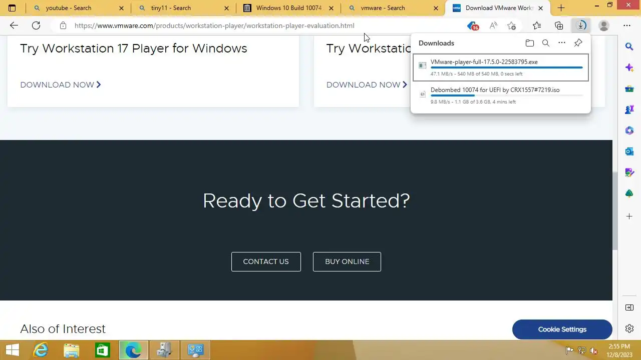Click the address bar URL field
Viewport: 641px width, 360px height.
(214, 25)
